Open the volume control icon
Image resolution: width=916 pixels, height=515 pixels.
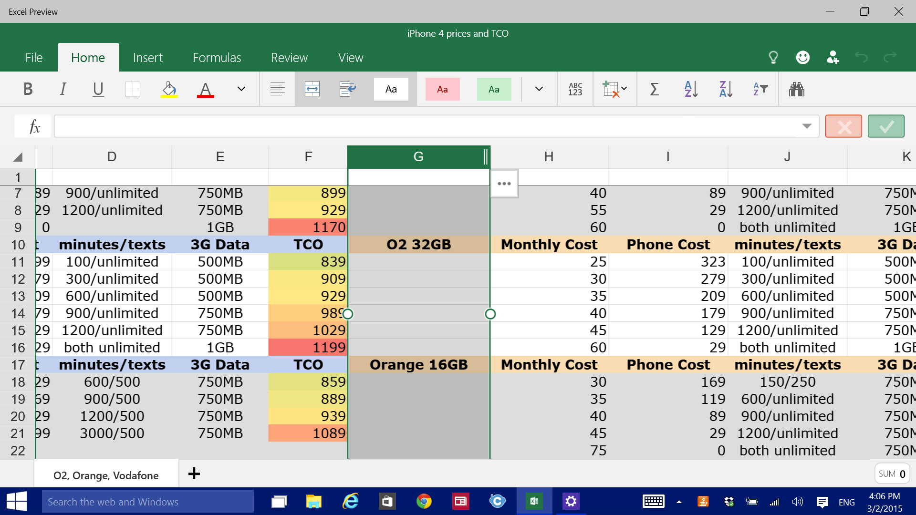(797, 502)
